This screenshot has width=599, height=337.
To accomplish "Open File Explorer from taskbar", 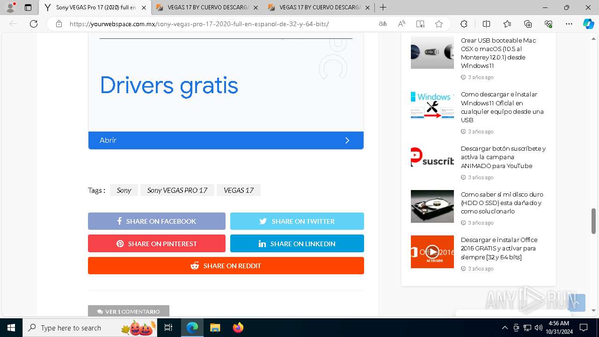I will (x=215, y=328).
